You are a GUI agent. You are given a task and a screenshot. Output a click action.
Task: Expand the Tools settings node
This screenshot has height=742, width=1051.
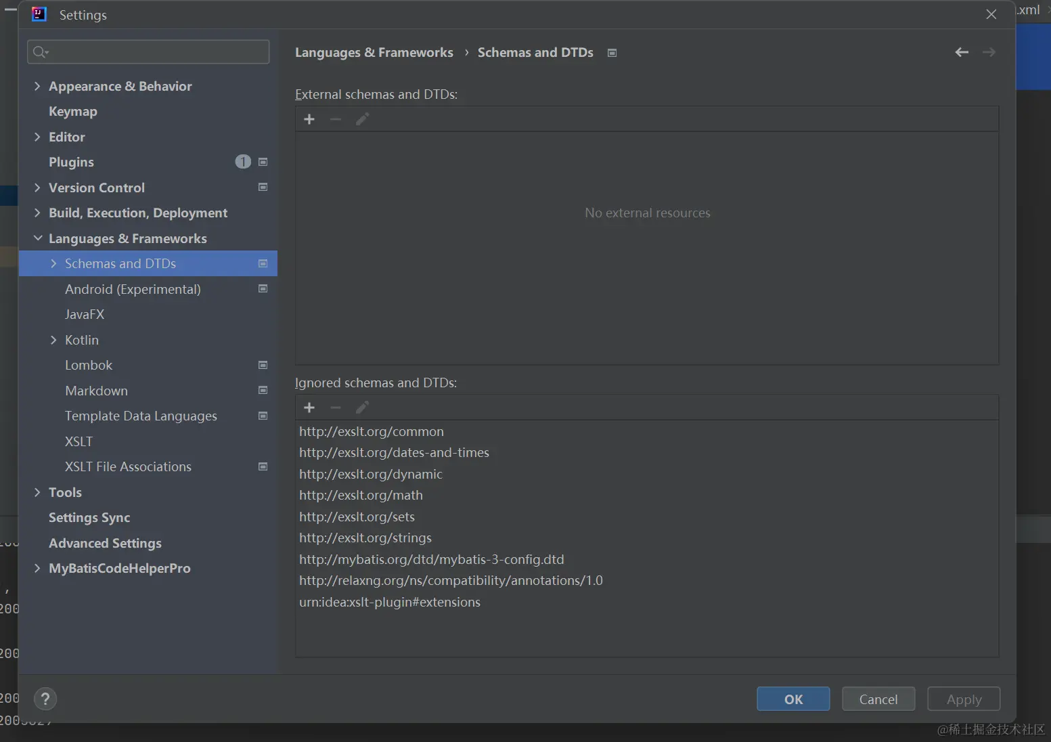tap(37, 492)
